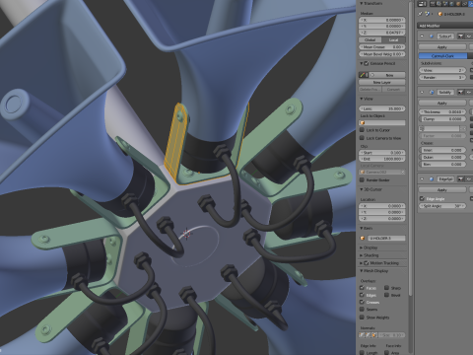Viewport: 473px width, 355px height.
Task: Enable Lock to Cursor checkbox
Action: pyautogui.click(x=362, y=130)
